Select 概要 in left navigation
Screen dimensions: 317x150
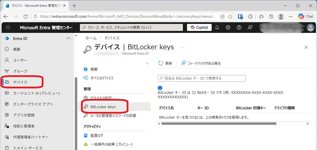pyautogui.click(x=17, y=49)
